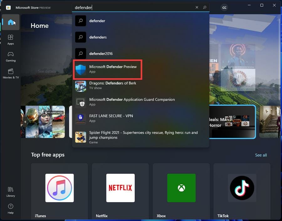Select the 'defender' search suggestion
Viewport: 282px width, 221px height.
[141, 21]
